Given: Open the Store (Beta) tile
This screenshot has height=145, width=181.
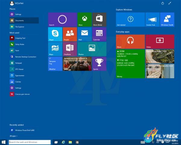Looking at the screenshot, I should 99,20.
